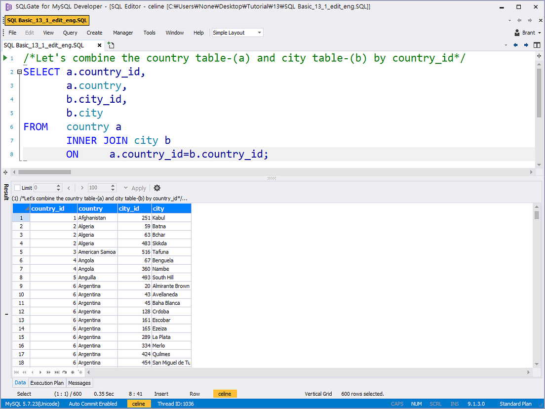Switch to the Messages tab
This screenshot has height=409, width=545.
pyautogui.click(x=79, y=383)
